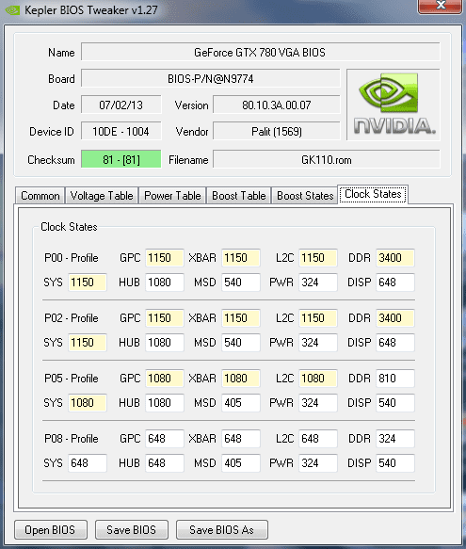466x549 pixels.
Task: Click the Kepler BIOS Tweaker title icon
Action: [x=12, y=10]
